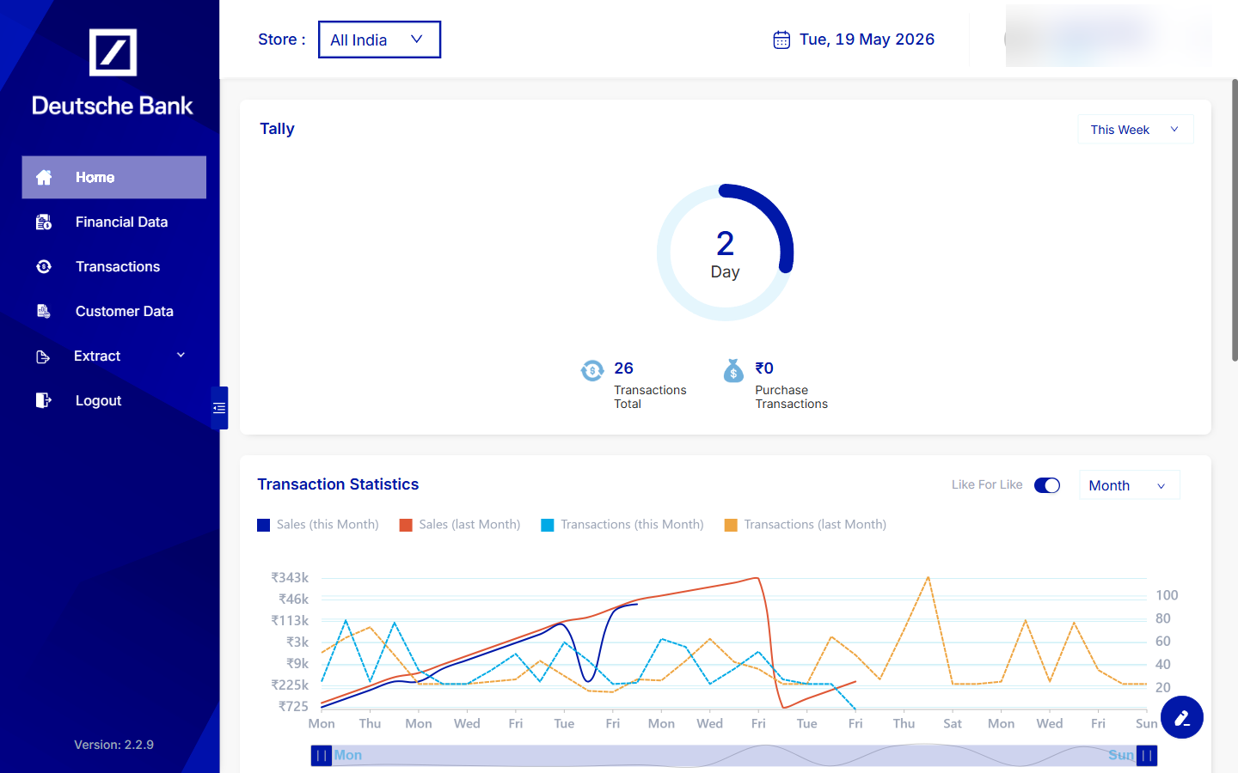Click the right chart range slider handle

point(1147,756)
